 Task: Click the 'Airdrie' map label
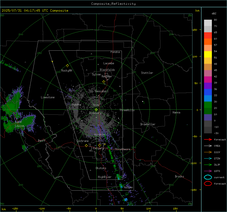coord(99,135)
